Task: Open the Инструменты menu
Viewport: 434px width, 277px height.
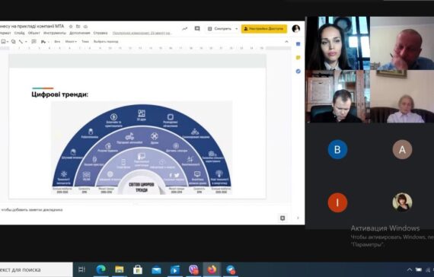Action: pos(55,33)
